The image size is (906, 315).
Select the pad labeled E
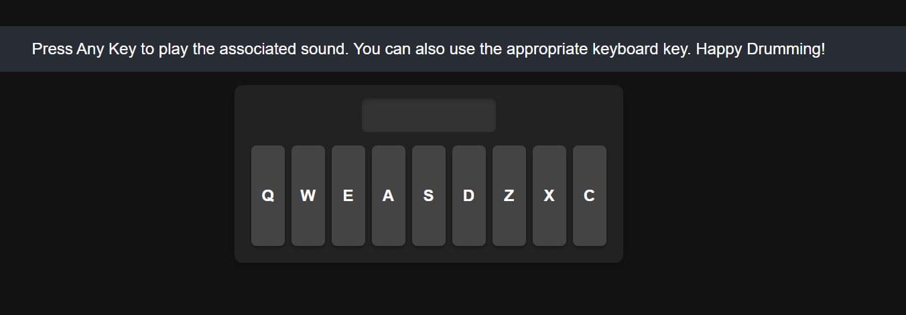click(x=348, y=196)
